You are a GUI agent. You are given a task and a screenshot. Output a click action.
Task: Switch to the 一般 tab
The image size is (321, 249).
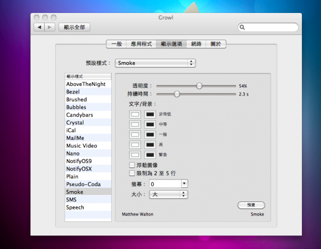(116, 44)
